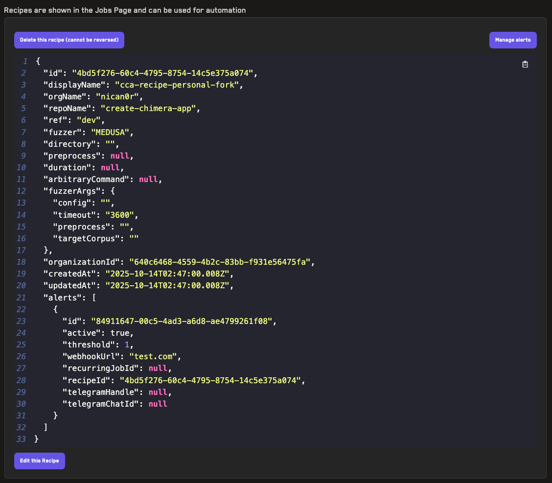
Task: Select the ref value dev
Action: [89, 120]
